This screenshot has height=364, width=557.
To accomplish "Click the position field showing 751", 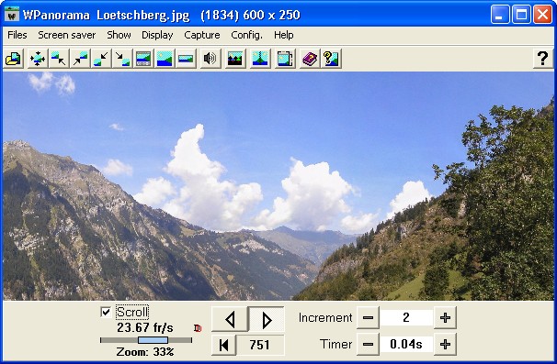I will click(x=260, y=345).
